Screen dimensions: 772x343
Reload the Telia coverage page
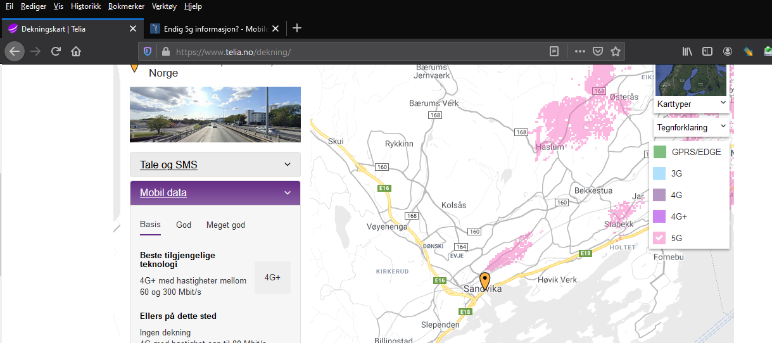[x=56, y=51]
